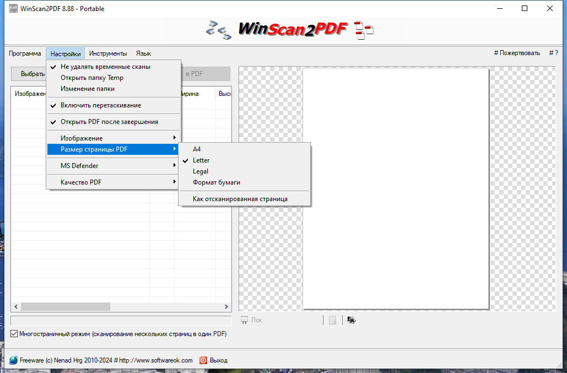567x373 pixels.
Task: Click the scanner icons left of logo
Action: (x=218, y=30)
